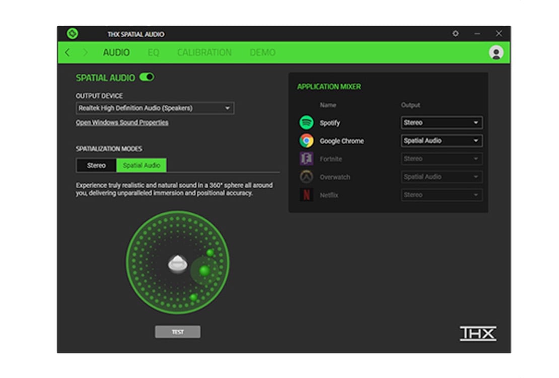The width and height of the screenshot is (559, 378).
Task: Click the Google Chrome application icon
Action: (307, 141)
